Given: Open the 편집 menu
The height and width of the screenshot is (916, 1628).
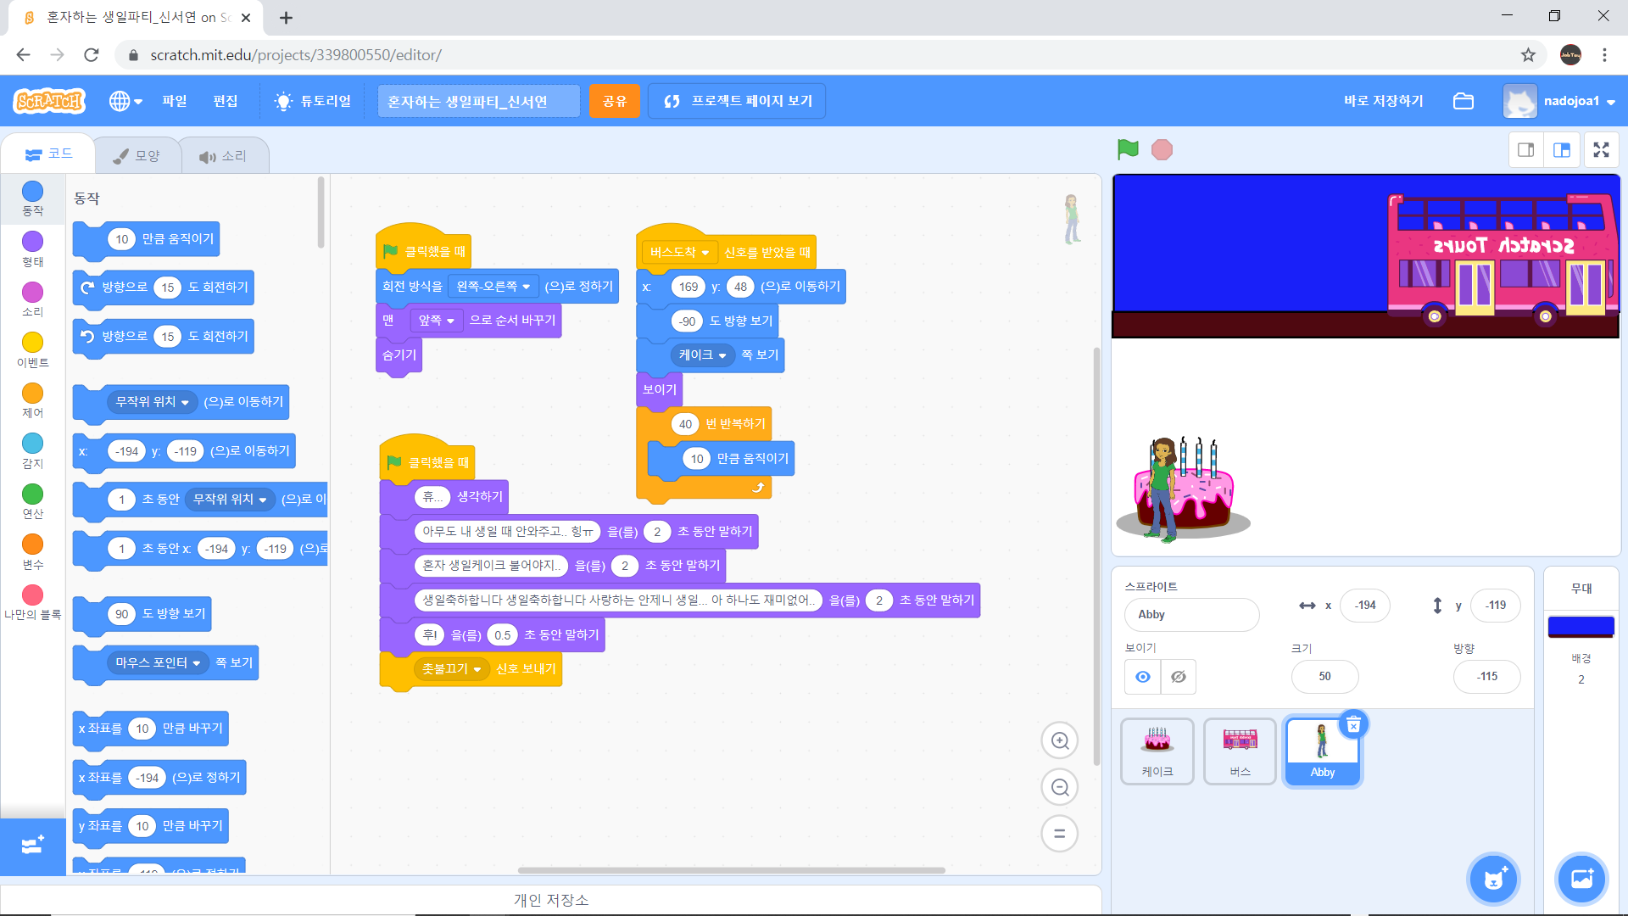Looking at the screenshot, I should (226, 101).
